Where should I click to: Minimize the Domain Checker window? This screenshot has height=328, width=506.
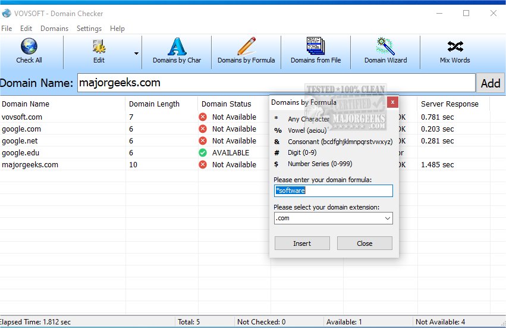click(439, 13)
